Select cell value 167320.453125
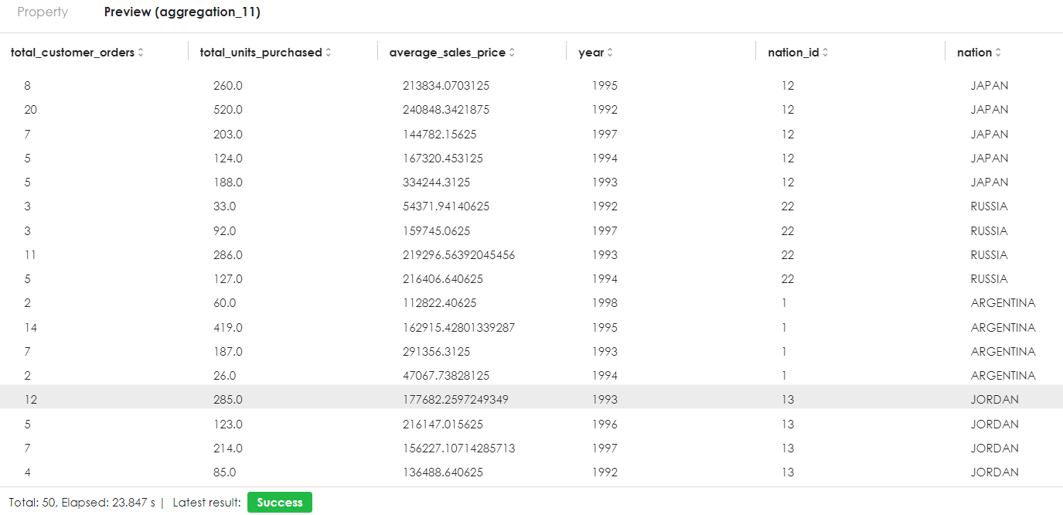This screenshot has height=515, width=1063. click(x=443, y=159)
